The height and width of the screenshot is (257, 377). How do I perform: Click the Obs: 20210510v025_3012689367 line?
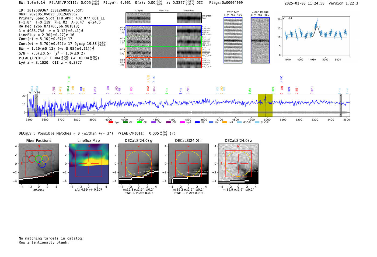[x=48, y=14]
